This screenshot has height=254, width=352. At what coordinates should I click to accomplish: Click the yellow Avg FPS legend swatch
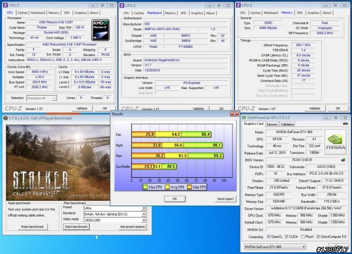pos(167,187)
